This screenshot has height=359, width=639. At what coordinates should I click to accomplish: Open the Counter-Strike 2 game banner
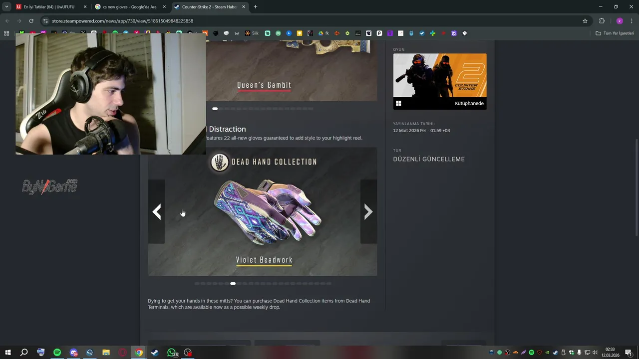[x=440, y=75]
